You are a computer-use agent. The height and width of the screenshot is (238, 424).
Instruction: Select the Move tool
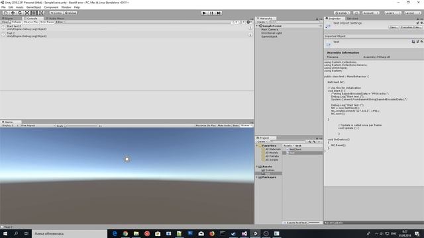(13, 13)
